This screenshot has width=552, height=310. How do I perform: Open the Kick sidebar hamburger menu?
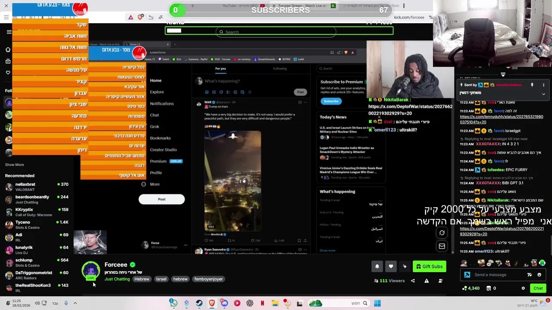tap(9, 32)
